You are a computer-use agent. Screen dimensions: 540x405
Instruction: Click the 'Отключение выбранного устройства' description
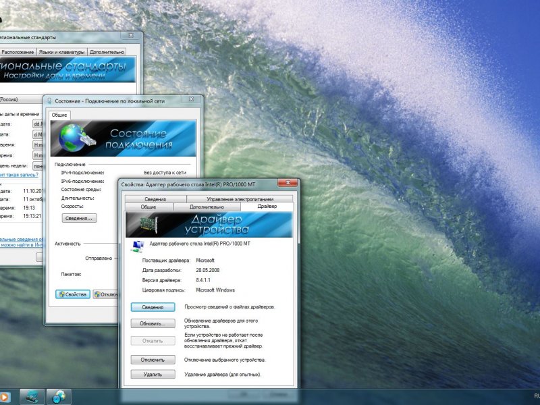[x=225, y=360]
